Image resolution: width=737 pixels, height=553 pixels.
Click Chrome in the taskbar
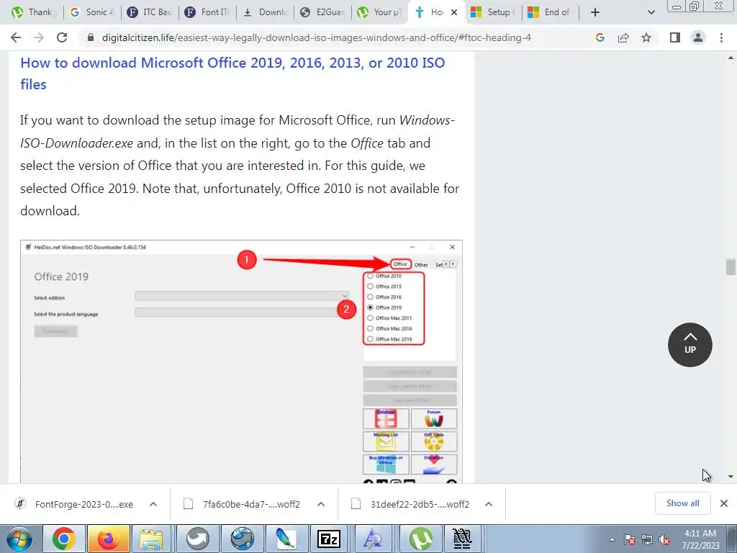click(63, 539)
